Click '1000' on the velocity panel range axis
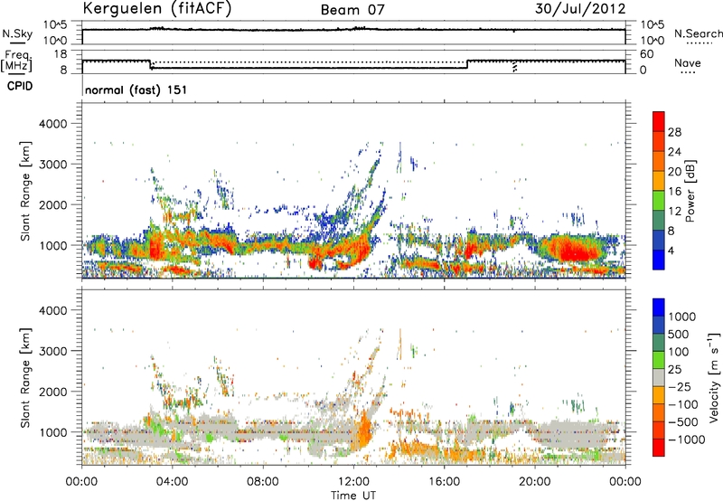Screen dimensions: 723x501 53,432
